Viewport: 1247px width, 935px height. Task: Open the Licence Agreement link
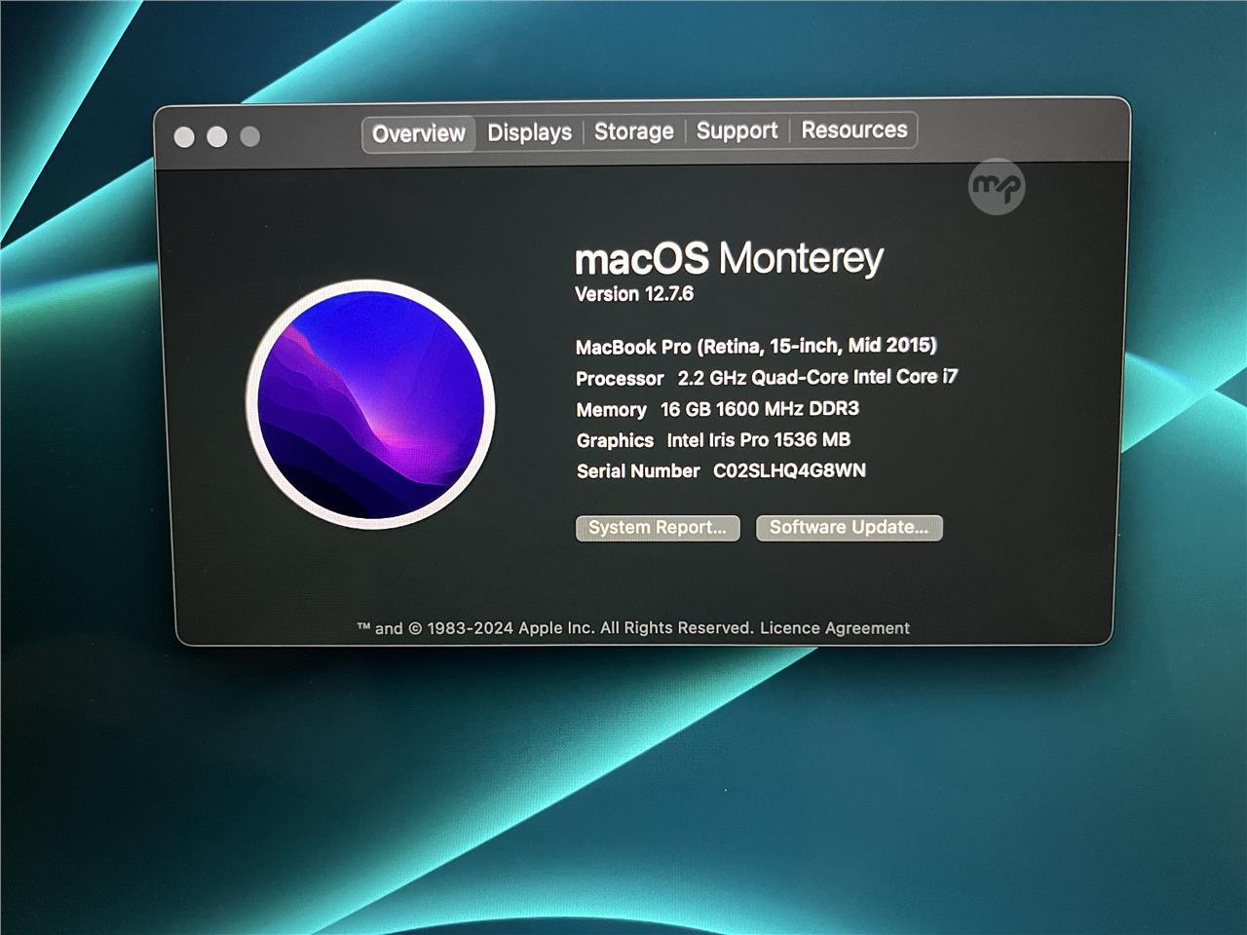834,628
